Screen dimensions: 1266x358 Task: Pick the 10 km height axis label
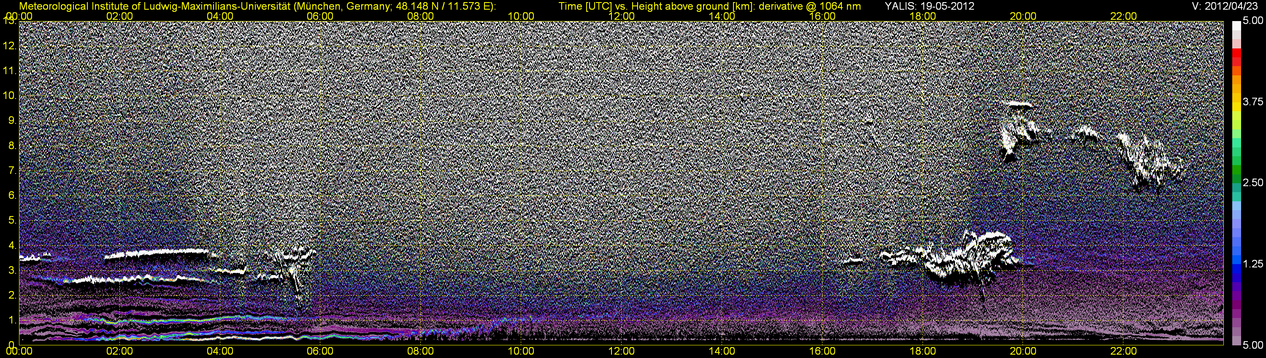[9, 96]
